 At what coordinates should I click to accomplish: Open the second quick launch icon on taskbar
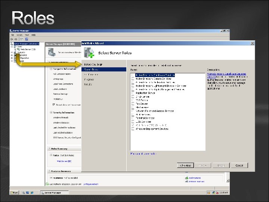click(28, 193)
